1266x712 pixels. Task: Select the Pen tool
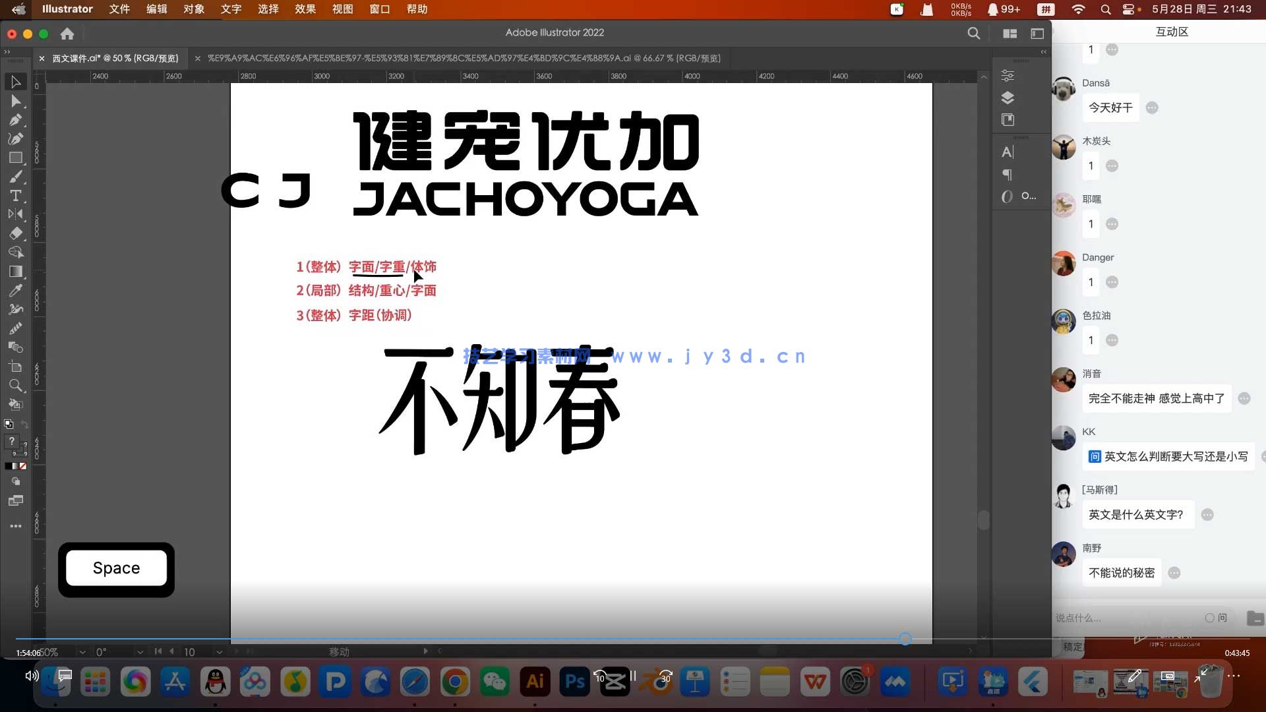(16, 120)
